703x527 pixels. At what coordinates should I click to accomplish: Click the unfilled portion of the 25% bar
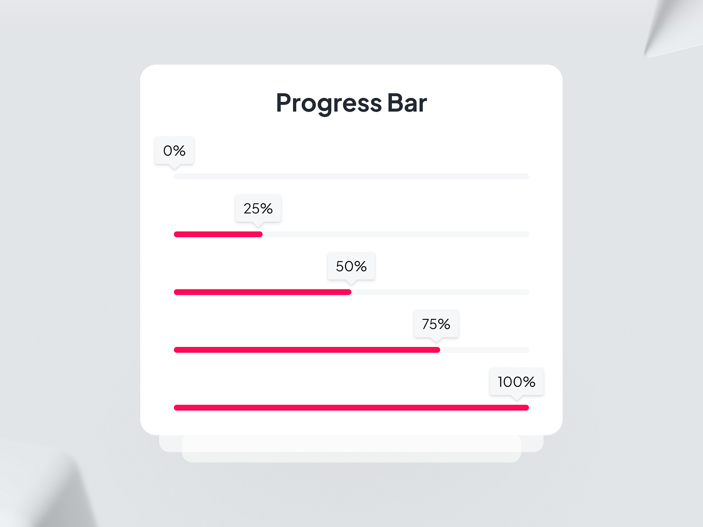[x=395, y=234]
